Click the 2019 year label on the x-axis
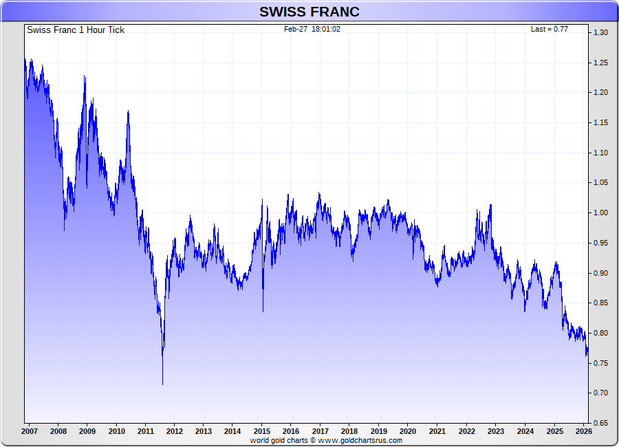This screenshot has width=619, height=447. pyautogui.click(x=378, y=431)
